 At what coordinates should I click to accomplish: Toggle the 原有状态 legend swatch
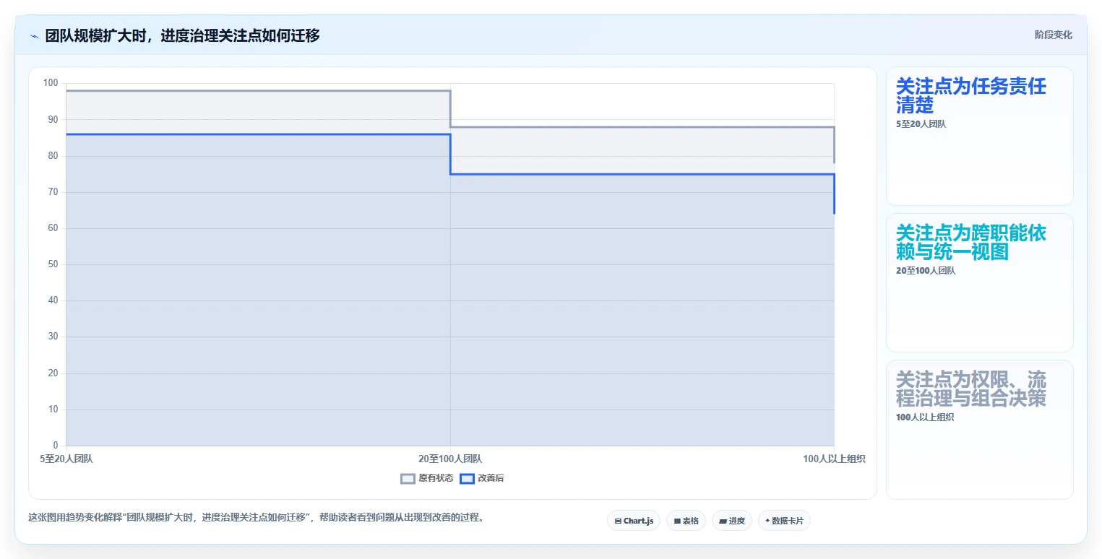point(408,478)
